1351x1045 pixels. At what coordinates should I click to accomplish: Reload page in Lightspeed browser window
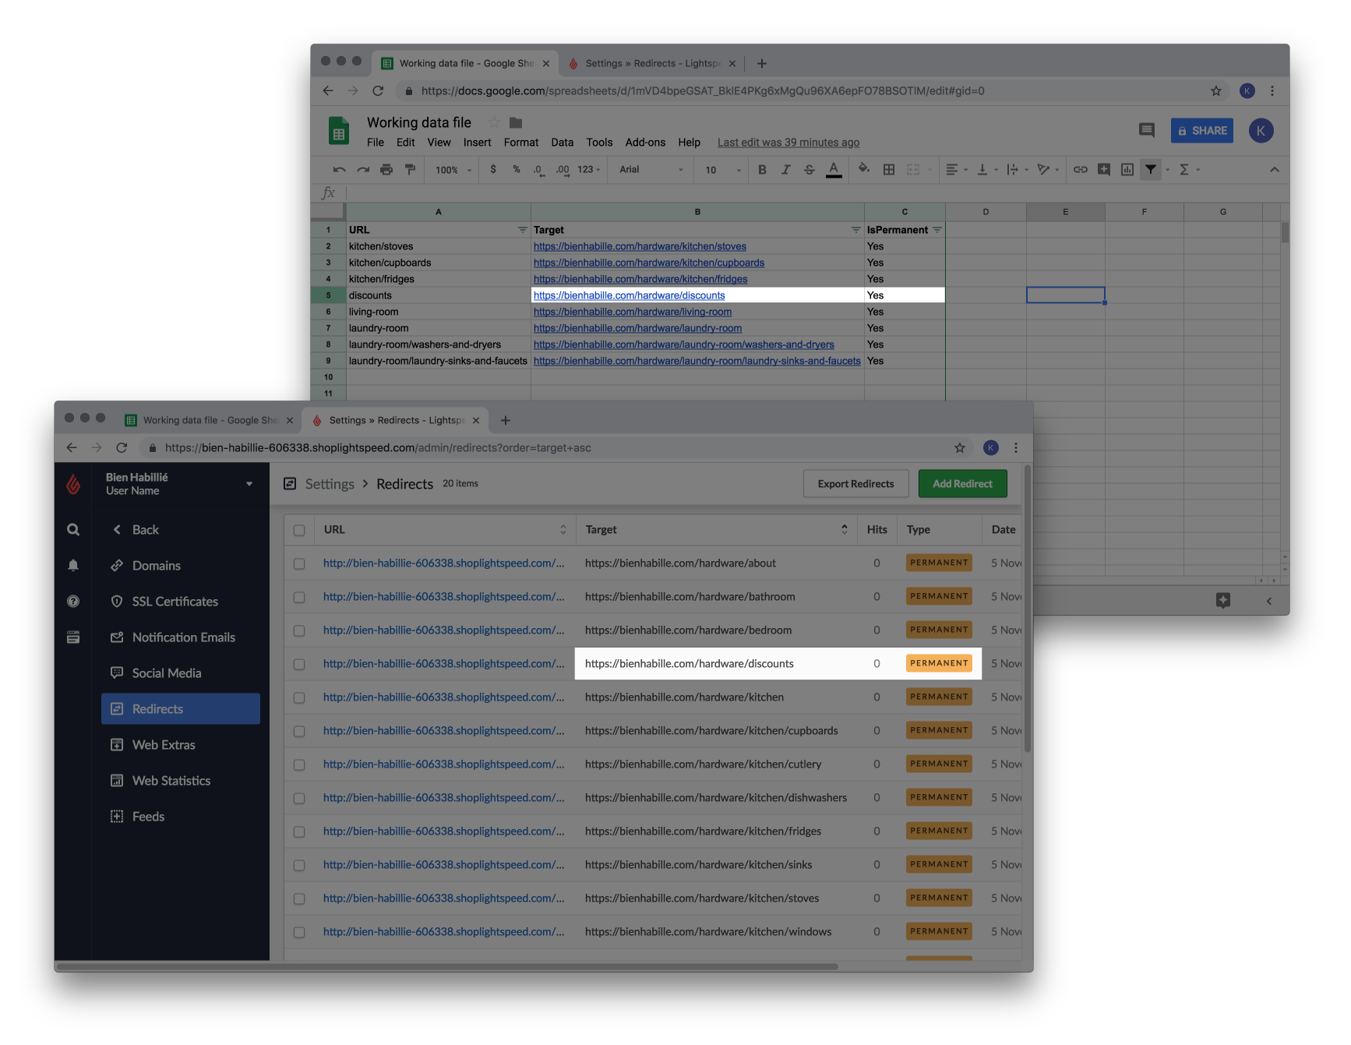[x=122, y=447]
